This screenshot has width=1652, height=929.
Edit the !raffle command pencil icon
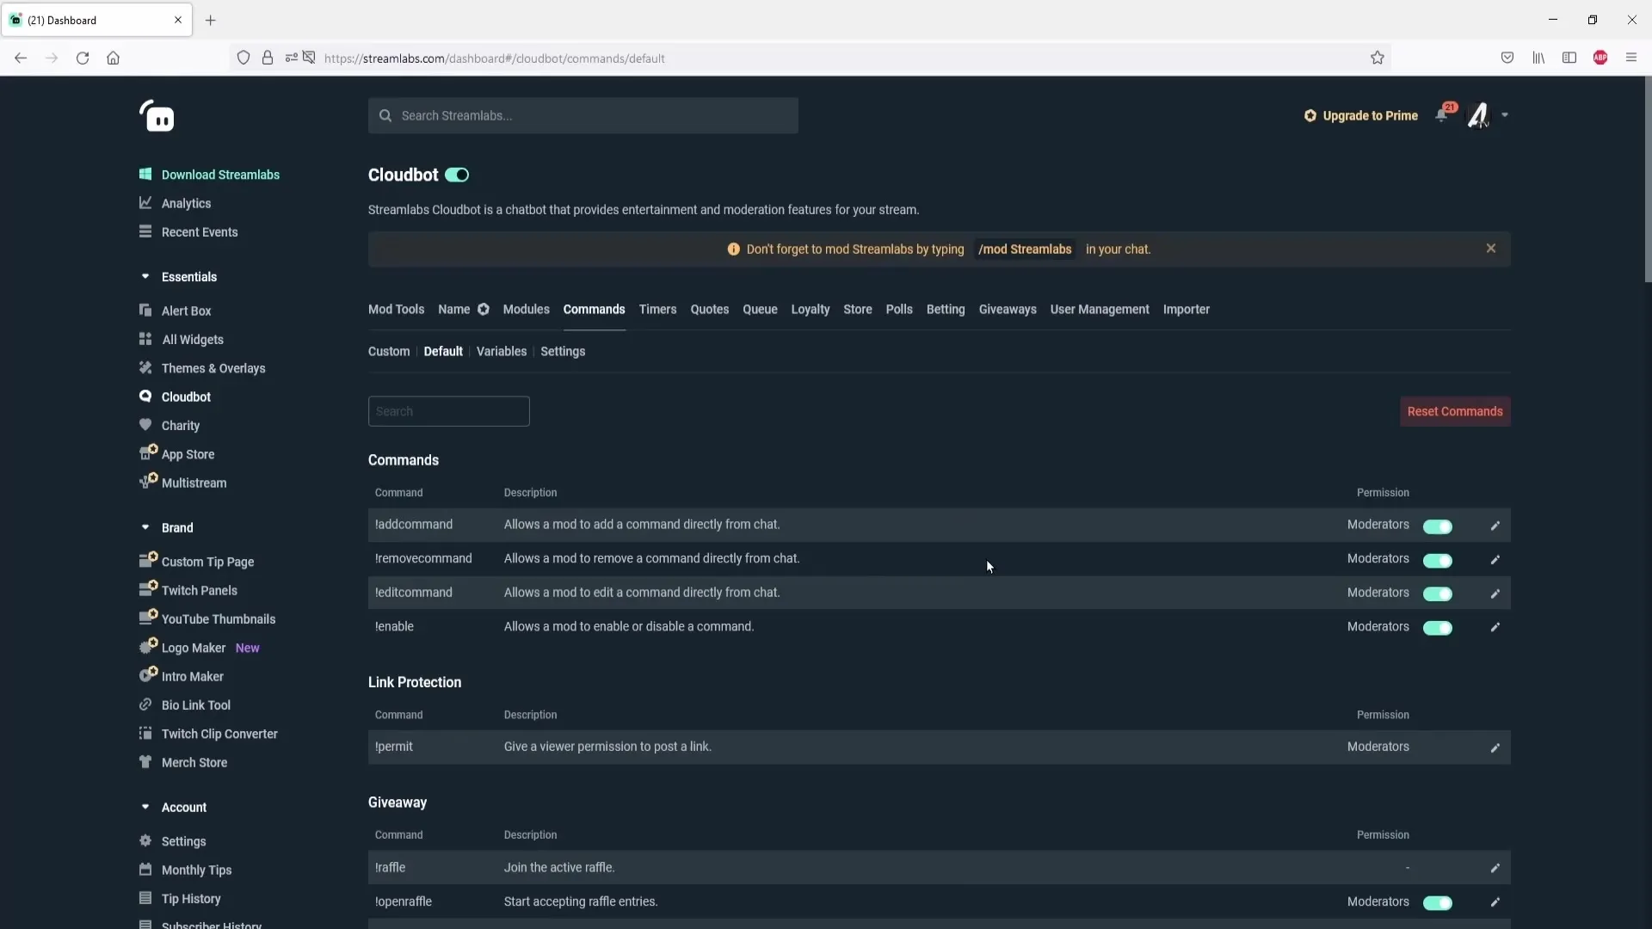pos(1495,868)
